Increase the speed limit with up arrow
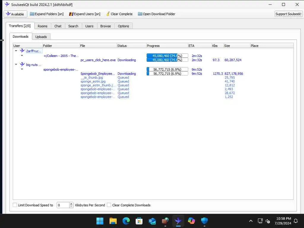The image size is (304, 228). (x=71, y=204)
